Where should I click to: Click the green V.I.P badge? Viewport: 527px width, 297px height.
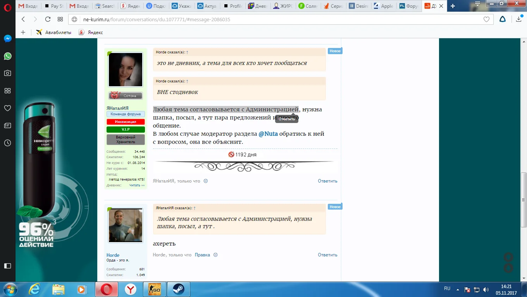click(126, 130)
